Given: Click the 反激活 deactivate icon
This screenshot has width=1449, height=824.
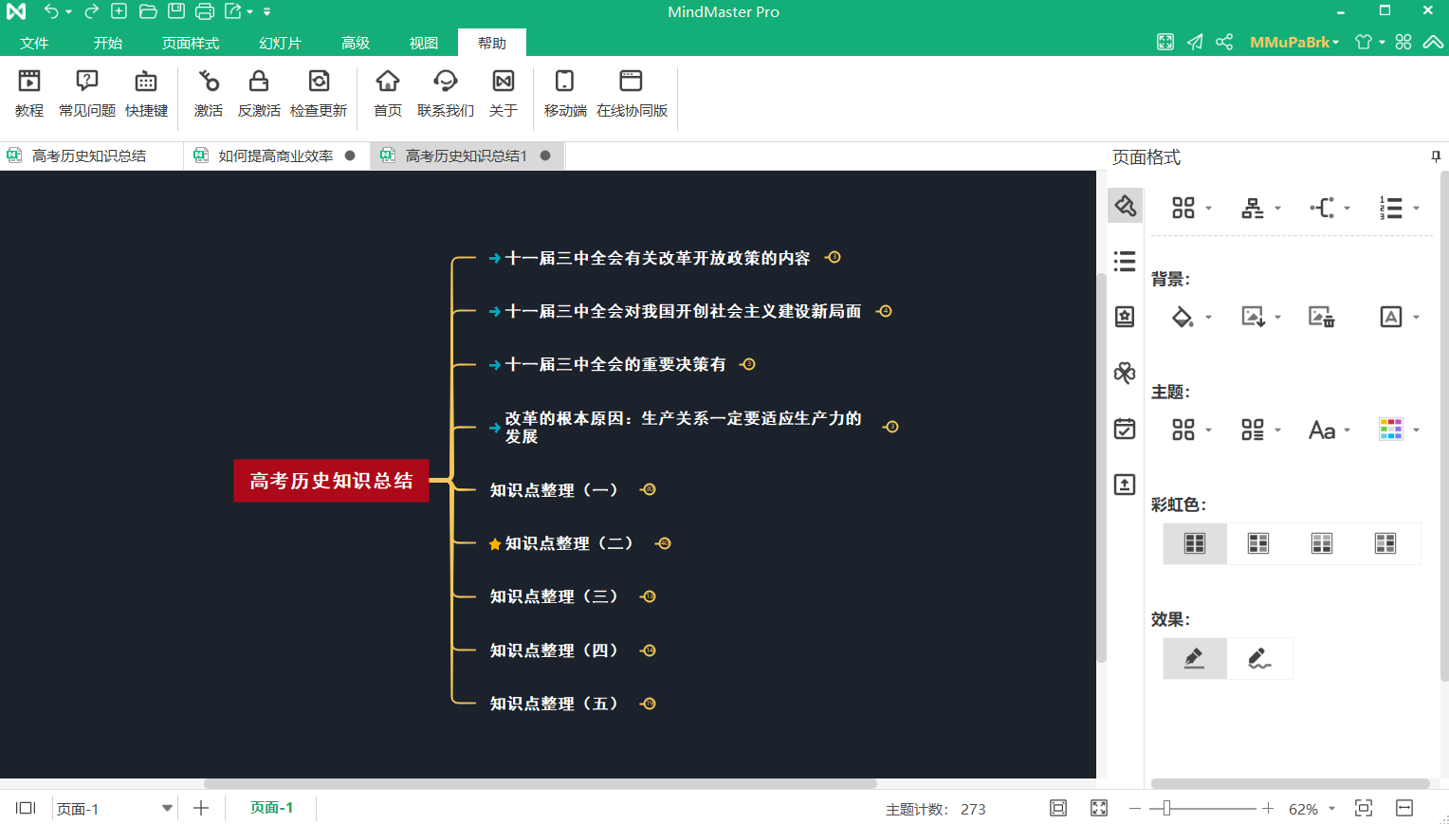Looking at the screenshot, I should [x=259, y=93].
